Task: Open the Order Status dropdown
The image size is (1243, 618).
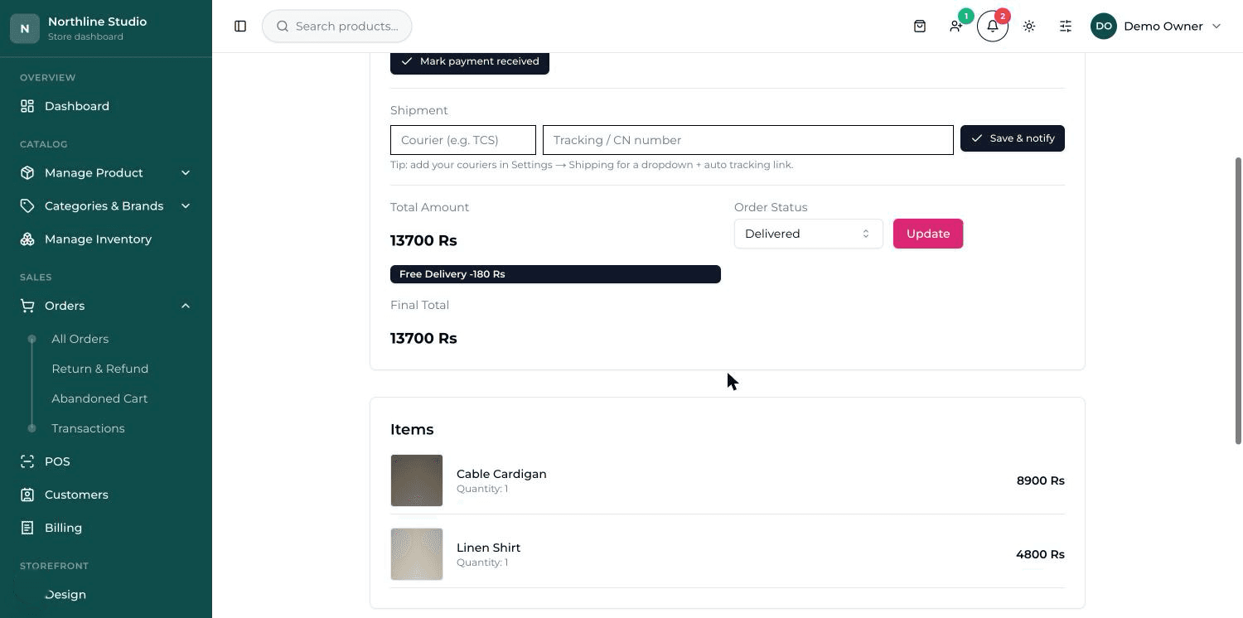Action: (x=808, y=234)
